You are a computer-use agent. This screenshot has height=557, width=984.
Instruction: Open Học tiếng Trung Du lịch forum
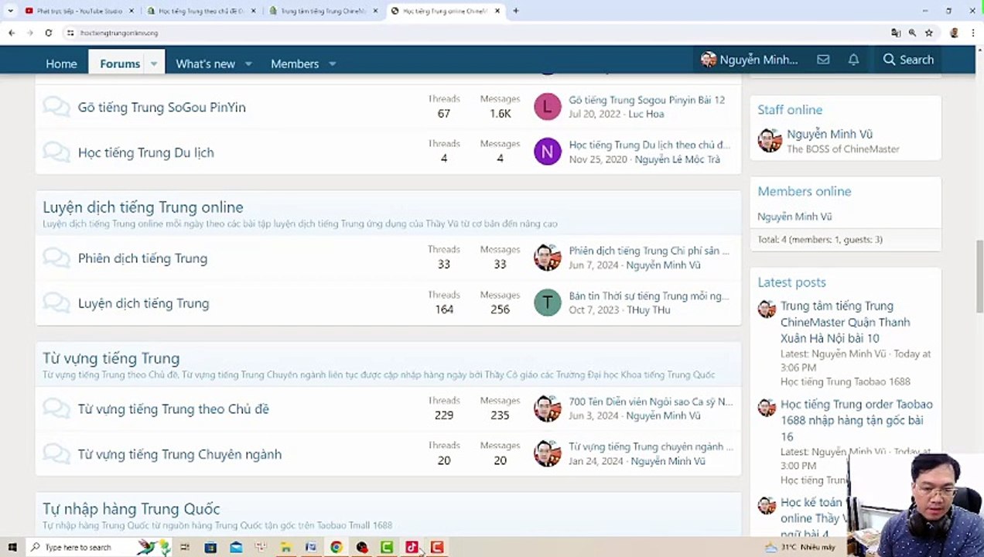click(x=145, y=152)
